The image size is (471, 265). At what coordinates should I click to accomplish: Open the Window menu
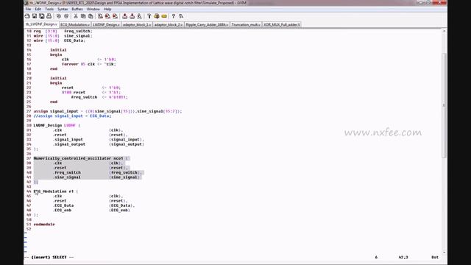[93, 9]
